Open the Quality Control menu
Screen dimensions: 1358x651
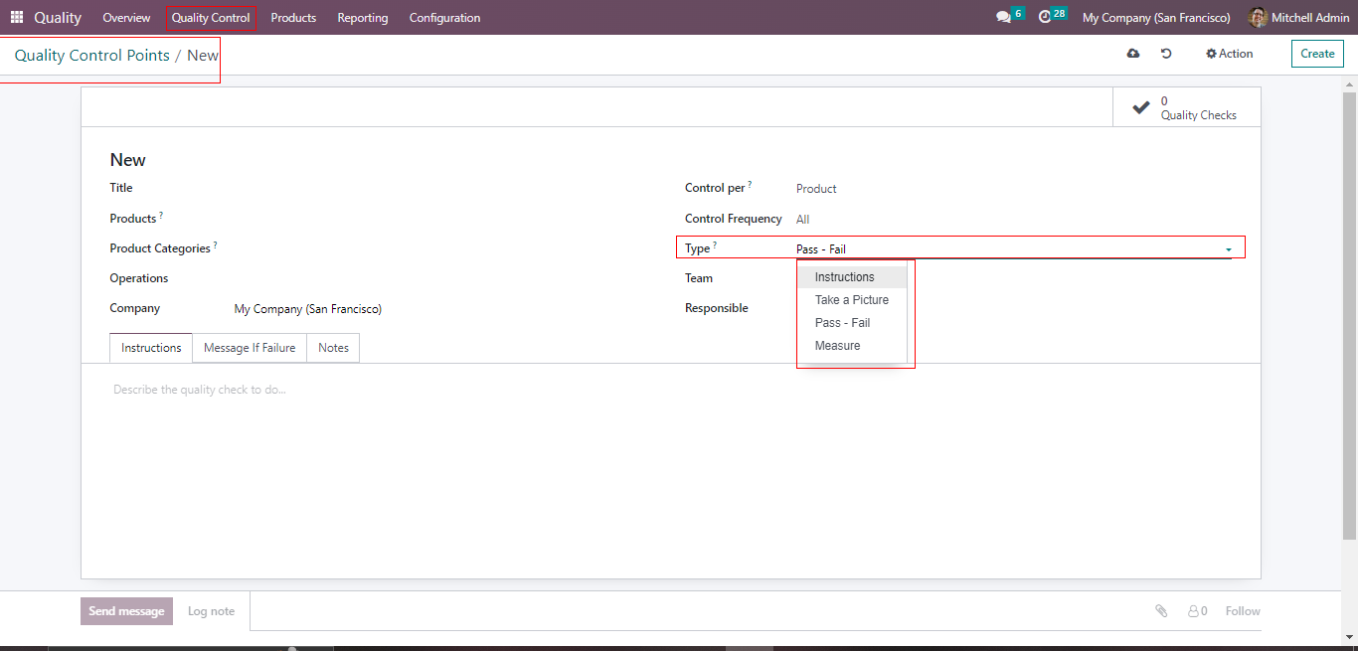(x=211, y=18)
